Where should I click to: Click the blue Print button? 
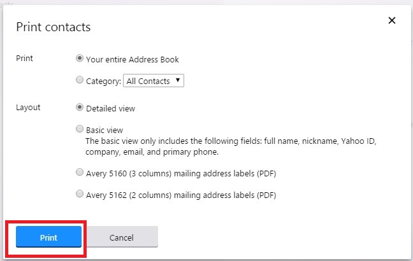(48, 237)
